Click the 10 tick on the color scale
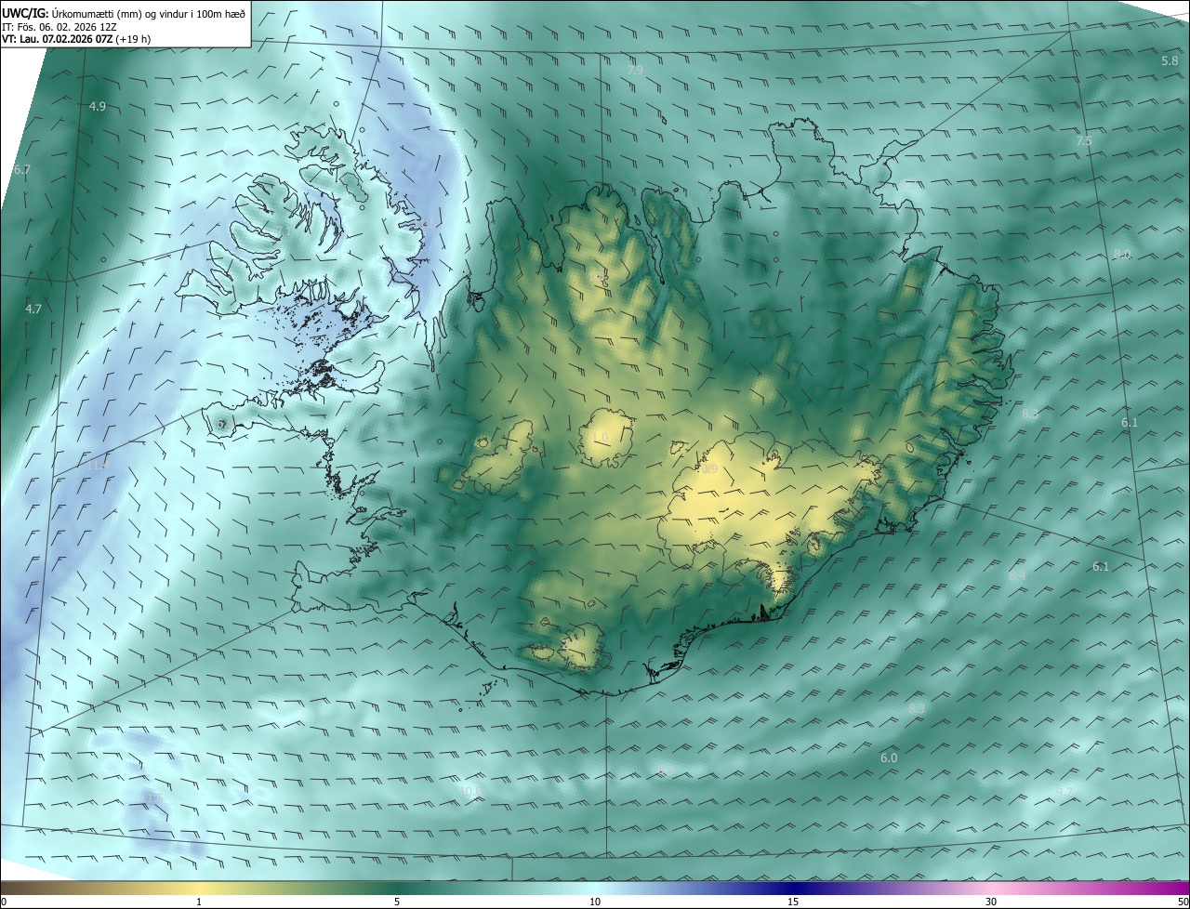 point(595,902)
